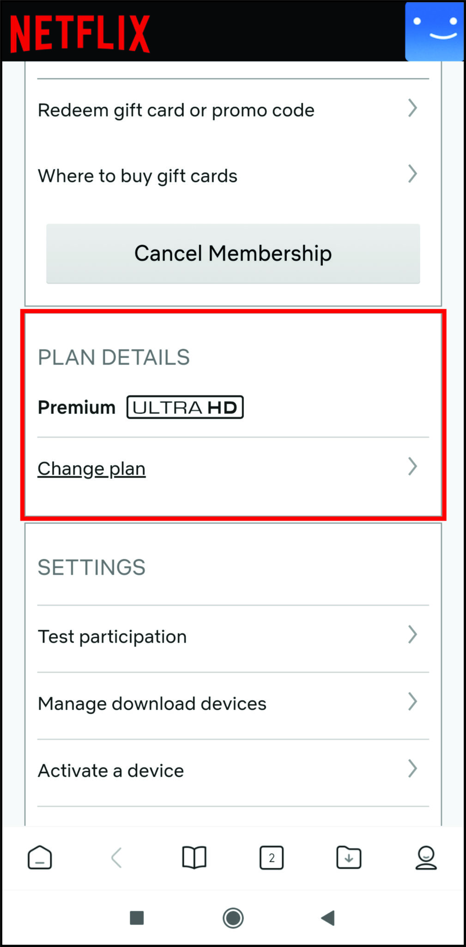Select the browser home icon
The image size is (466, 947).
point(40,858)
